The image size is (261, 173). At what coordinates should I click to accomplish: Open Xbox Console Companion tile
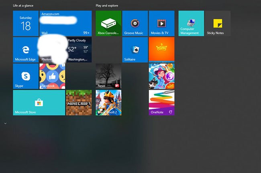[x=108, y=23]
